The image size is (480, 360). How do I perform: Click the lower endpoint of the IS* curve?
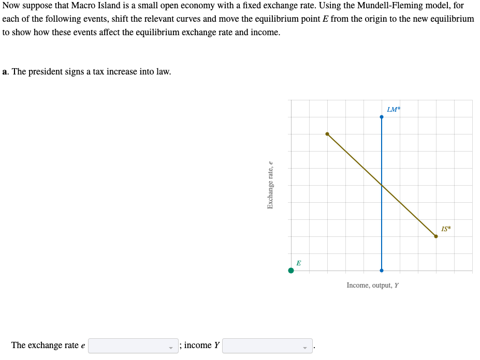point(435,236)
